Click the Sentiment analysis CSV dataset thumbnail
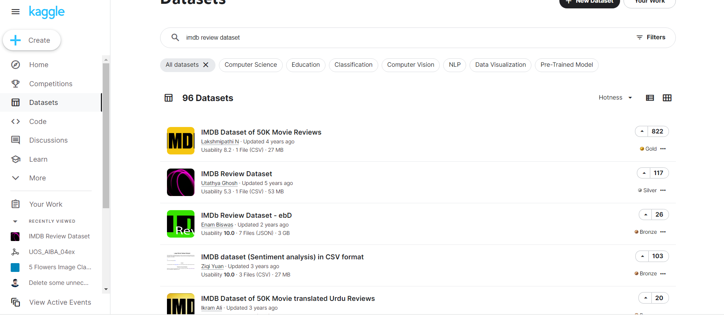Image resolution: width=724 pixels, height=315 pixels. tap(181, 261)
